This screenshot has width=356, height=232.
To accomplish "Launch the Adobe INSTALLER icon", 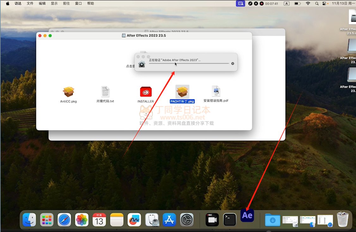I will tap(146, 92).
